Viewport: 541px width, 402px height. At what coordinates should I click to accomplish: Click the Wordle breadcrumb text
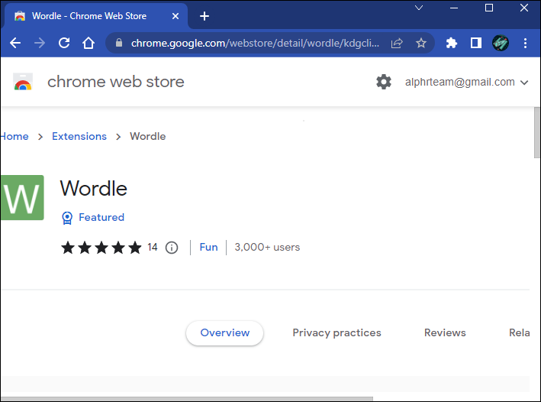pyautogui.click(x=148, y=136)
